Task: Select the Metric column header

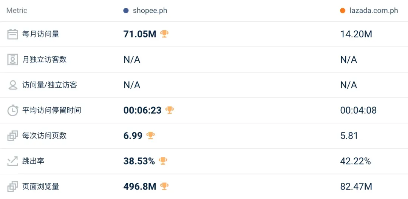Action: coord(17,11)
